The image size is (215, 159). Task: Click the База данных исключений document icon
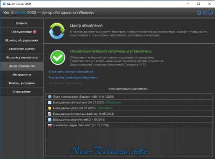(50, 120)
